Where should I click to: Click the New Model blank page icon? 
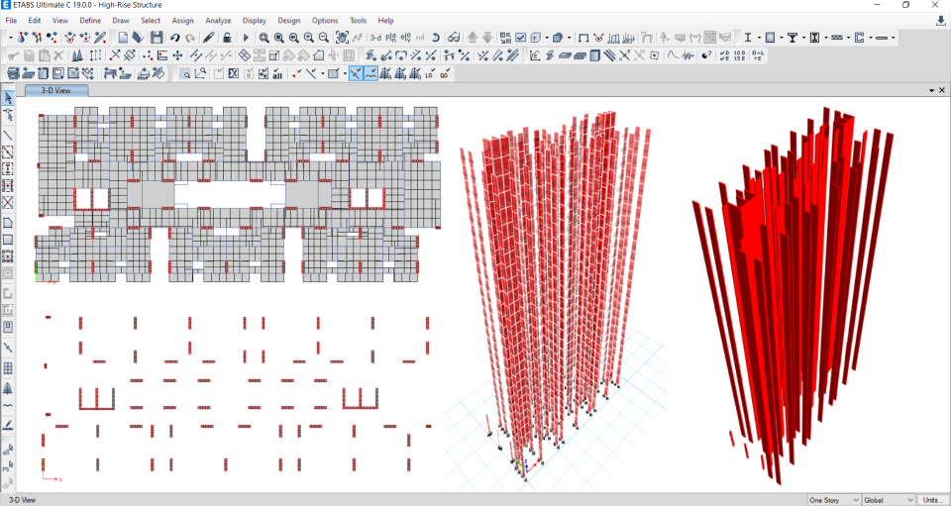click(x=123, y=38)
